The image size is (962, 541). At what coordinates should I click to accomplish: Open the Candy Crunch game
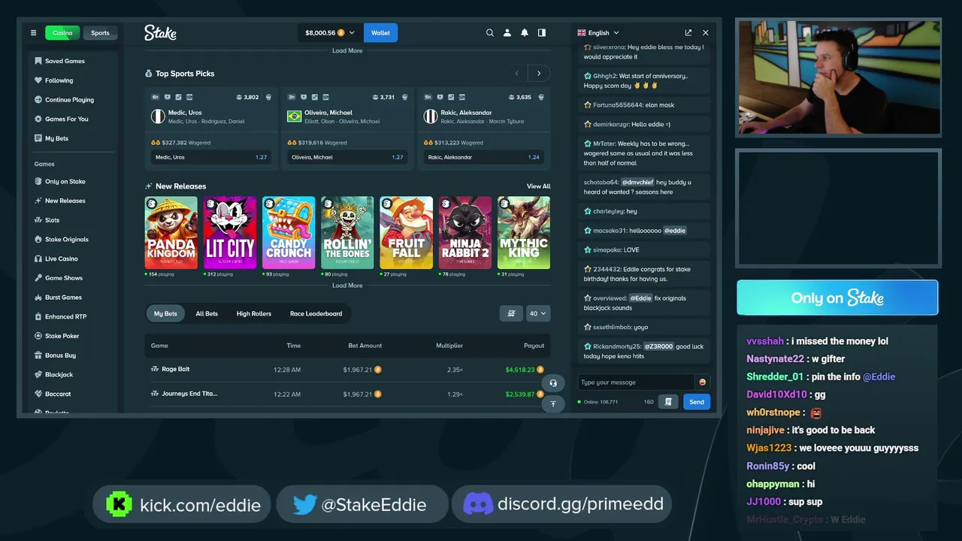[x=289, y=233]
